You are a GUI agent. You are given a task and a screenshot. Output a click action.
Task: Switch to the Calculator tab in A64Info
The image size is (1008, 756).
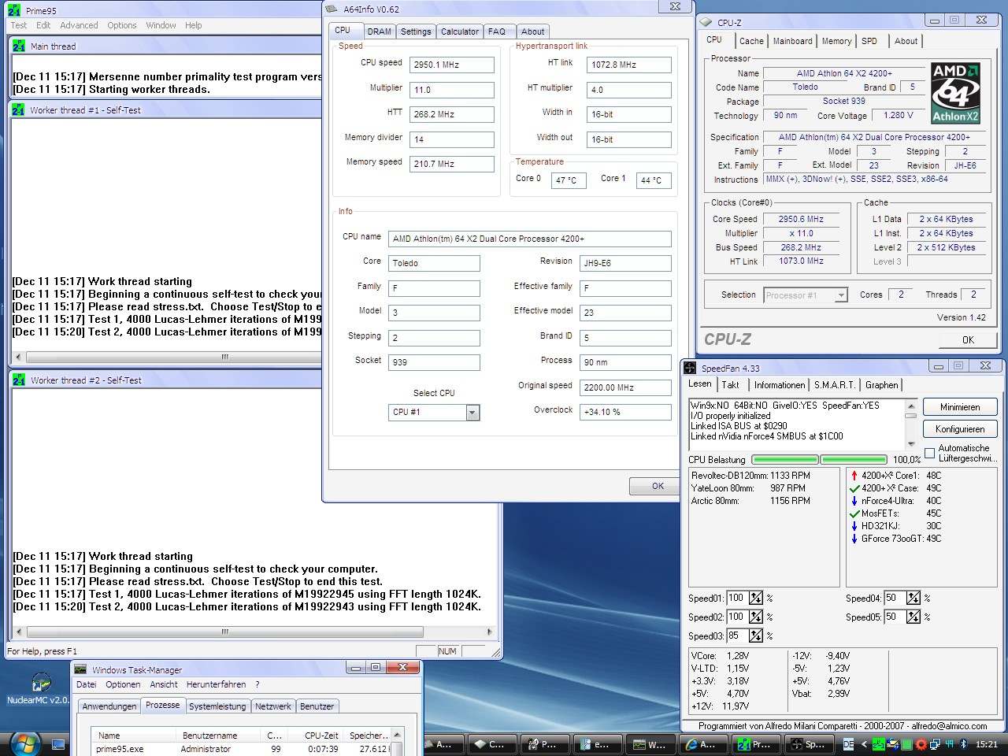tap(460, 31)
